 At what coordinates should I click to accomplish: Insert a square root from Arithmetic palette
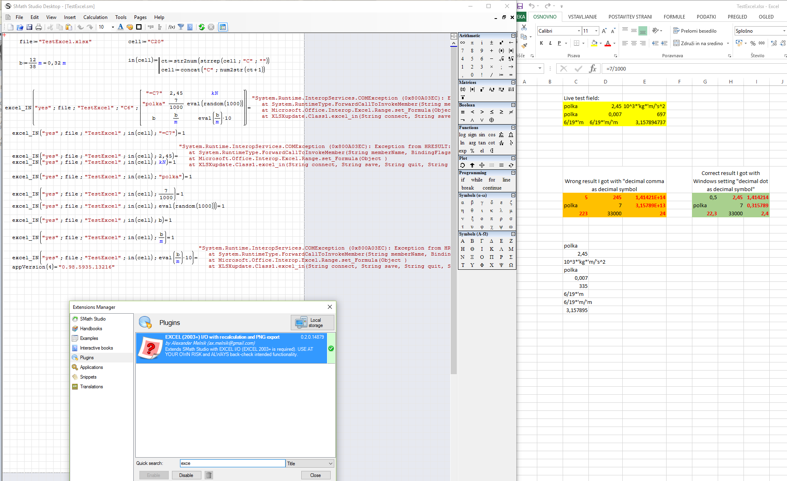501,59
